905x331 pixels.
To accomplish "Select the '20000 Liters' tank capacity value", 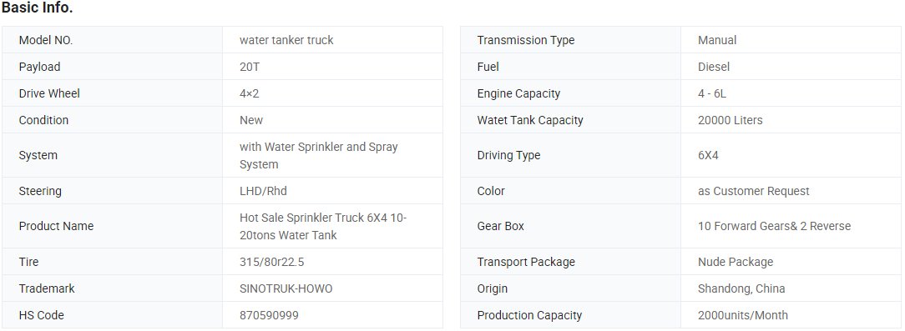I will pos(731,120).
